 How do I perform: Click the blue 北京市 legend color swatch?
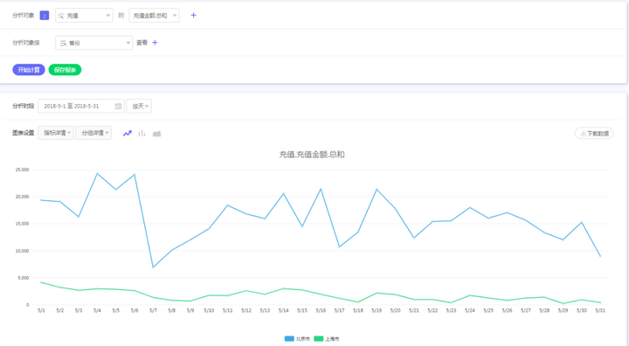pyautogui.click(x=289, y=339)
